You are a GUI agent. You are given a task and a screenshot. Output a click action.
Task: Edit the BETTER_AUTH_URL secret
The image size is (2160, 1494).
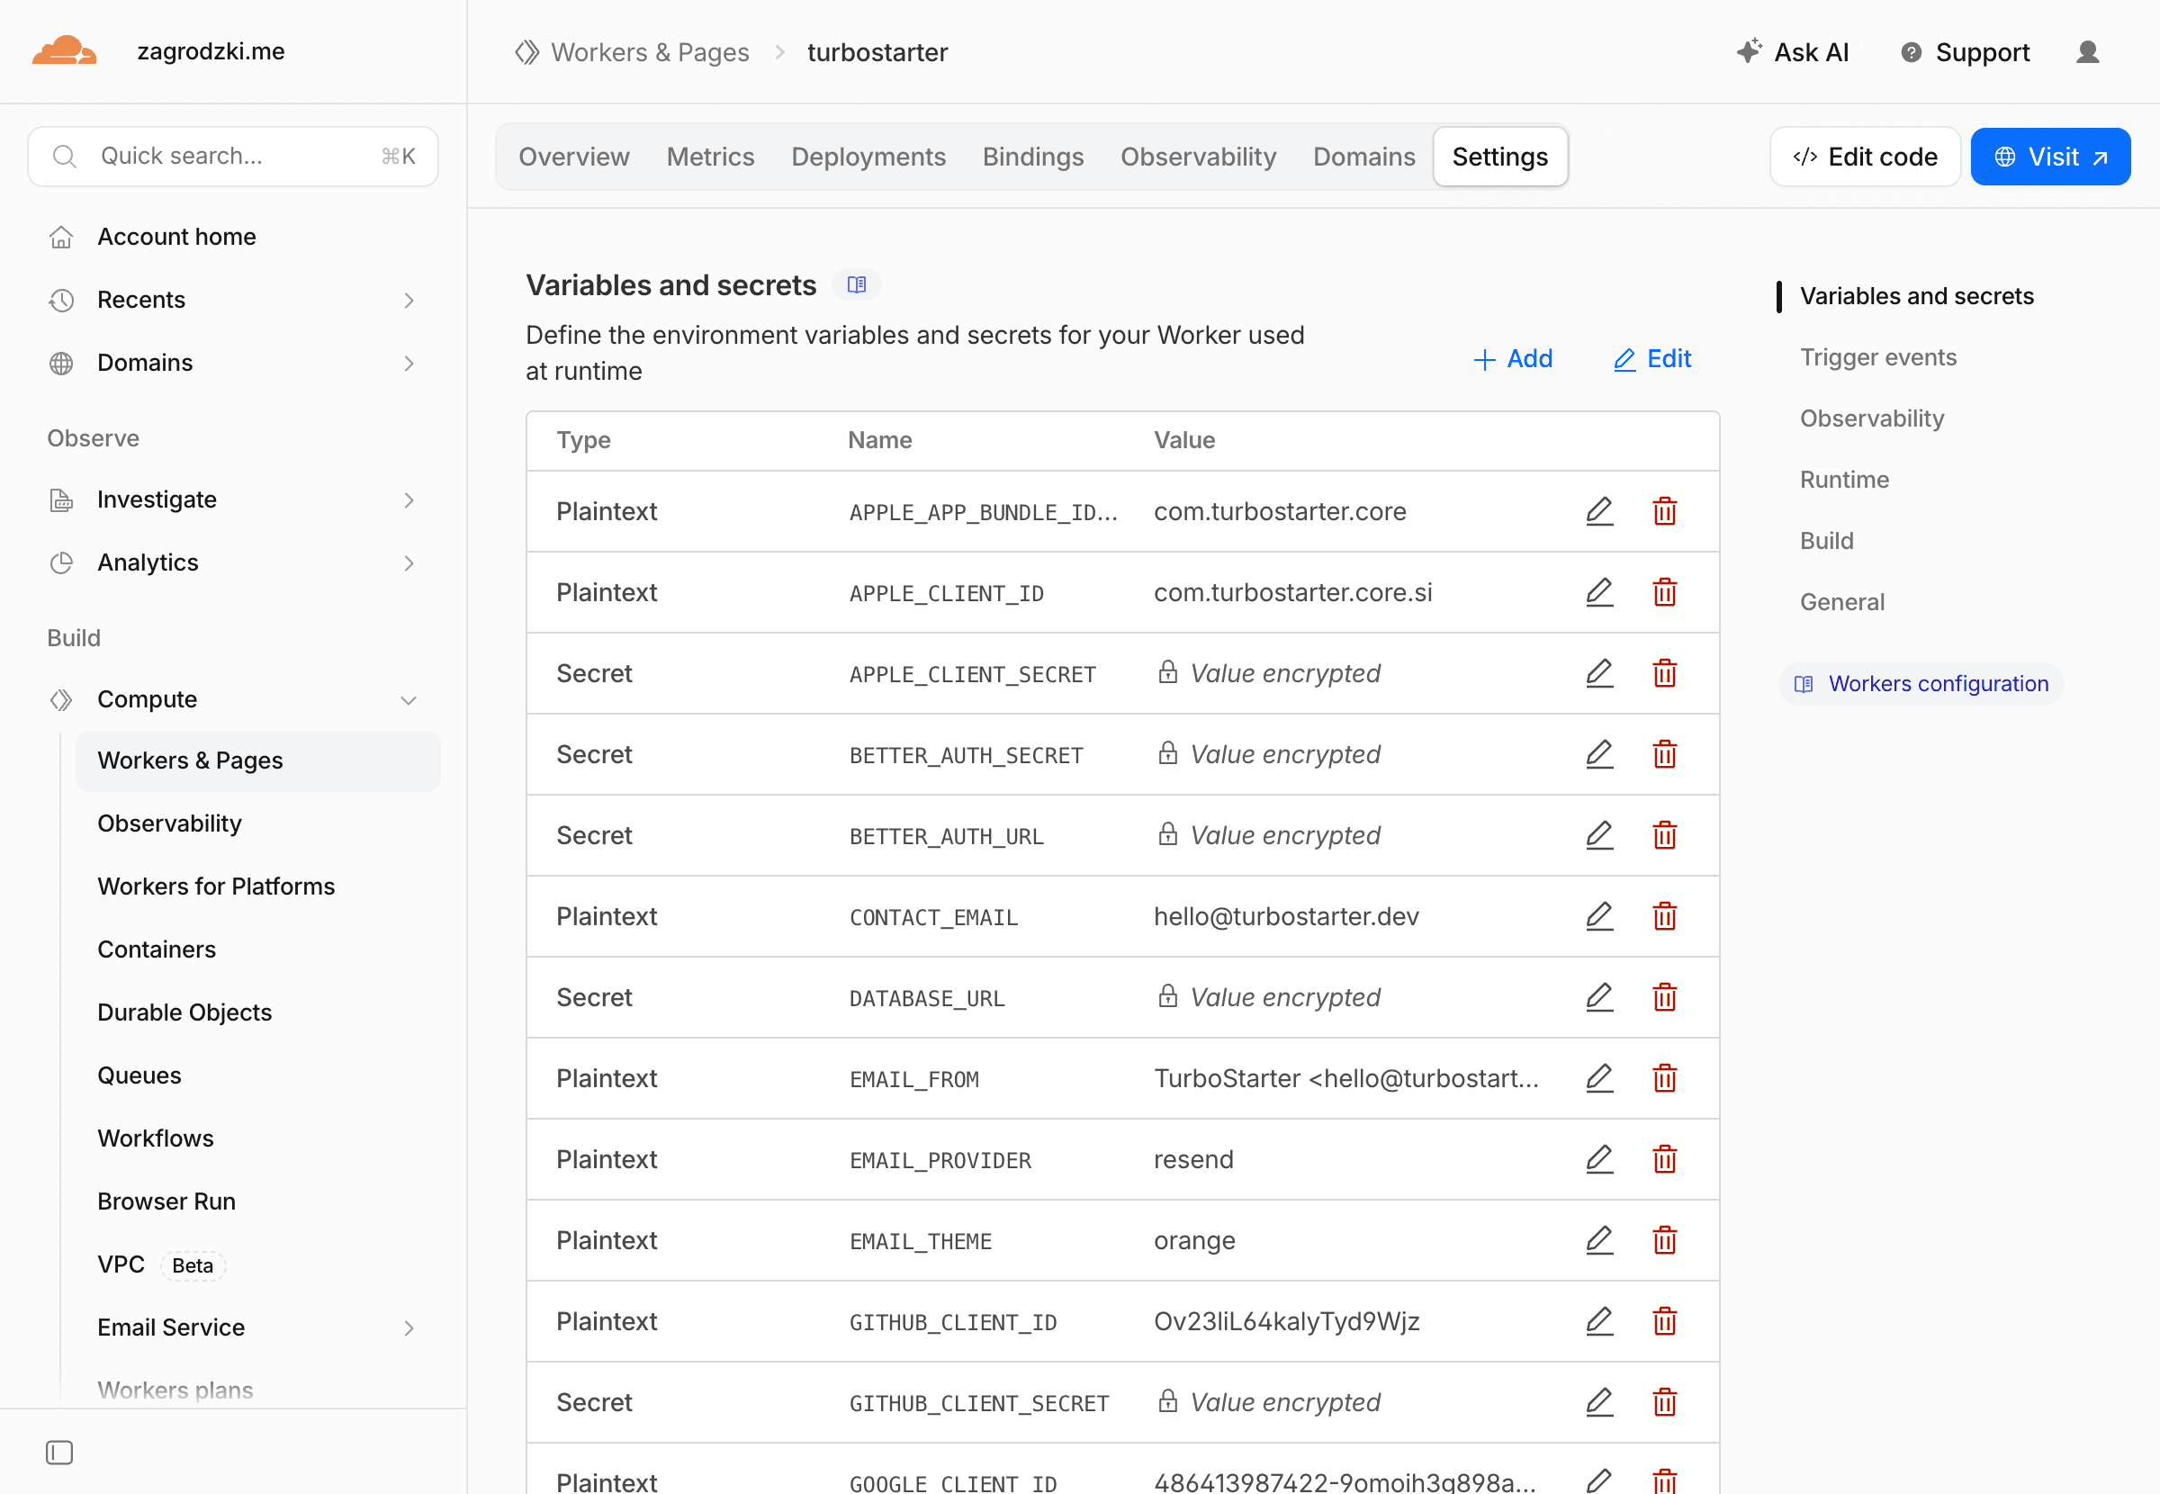(x=1599, y=835)
